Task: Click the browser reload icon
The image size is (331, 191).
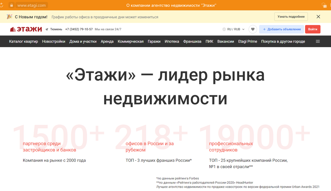Action: [x=1, y=5]
